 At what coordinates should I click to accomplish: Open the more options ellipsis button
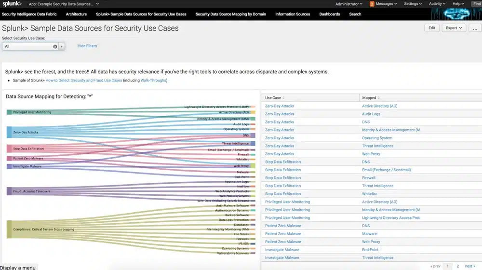pyautogui.click(x=475, y=28)
